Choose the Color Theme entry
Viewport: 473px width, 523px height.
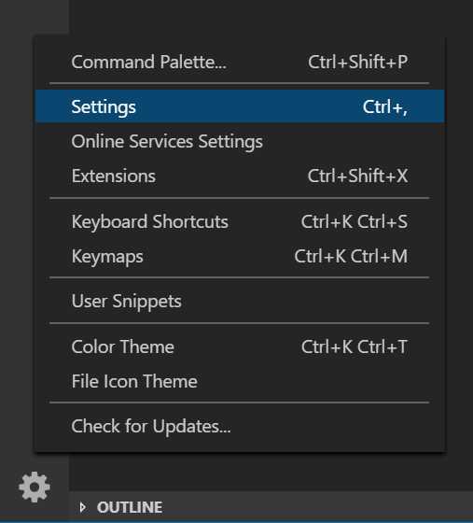point(240,346)
